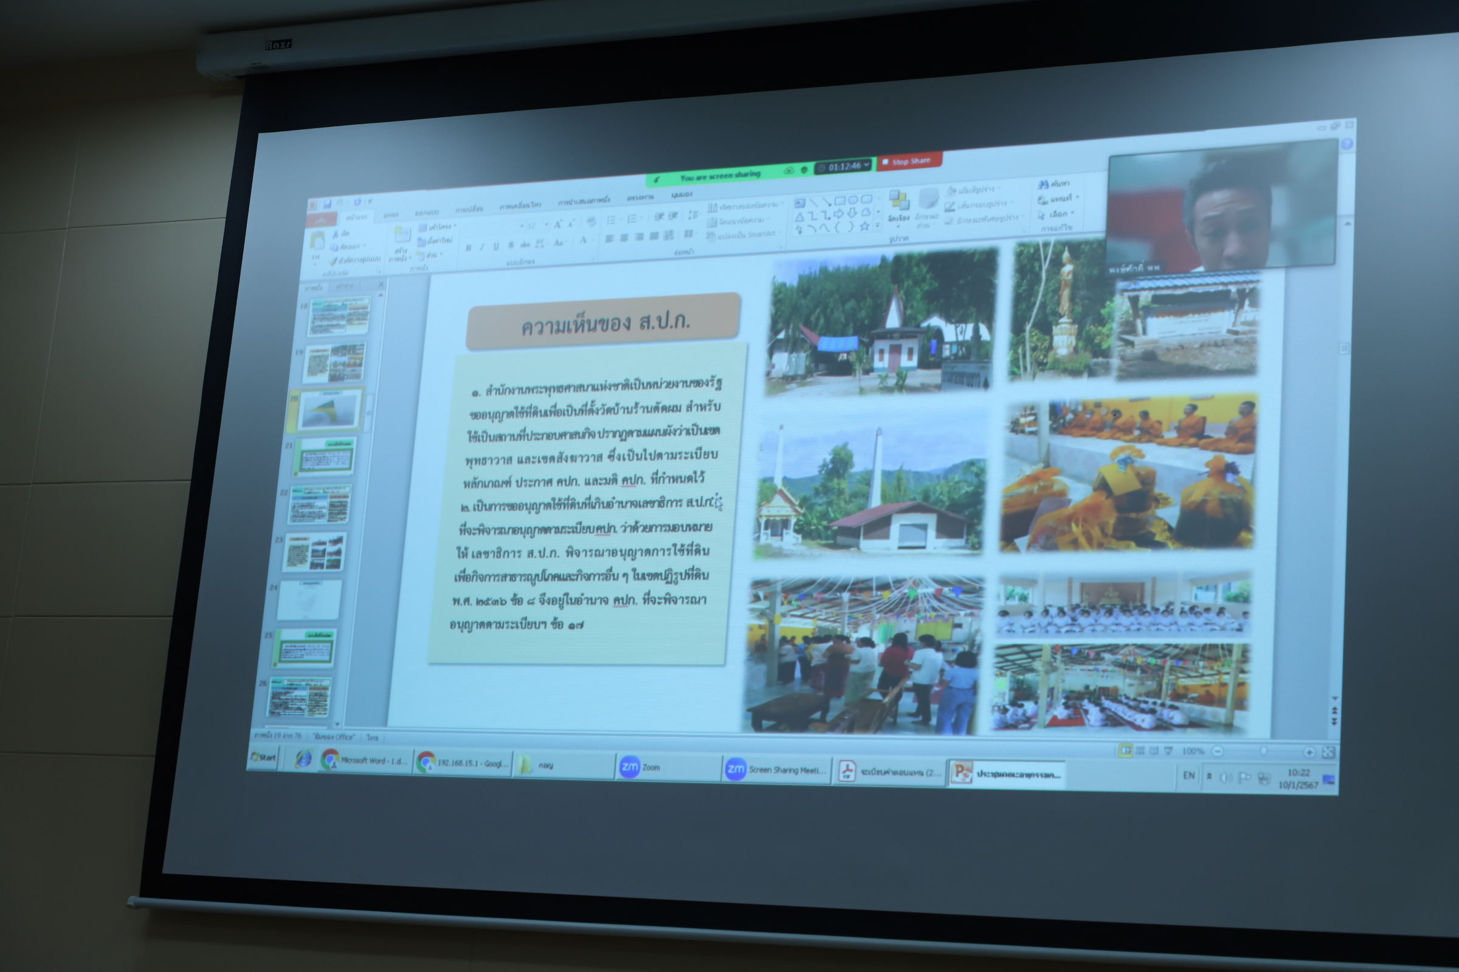The width and height of the screenshot is (1459, 972).
Task: Click the PowerPoint help question mark icon
Action: [x=1346, y=144]
